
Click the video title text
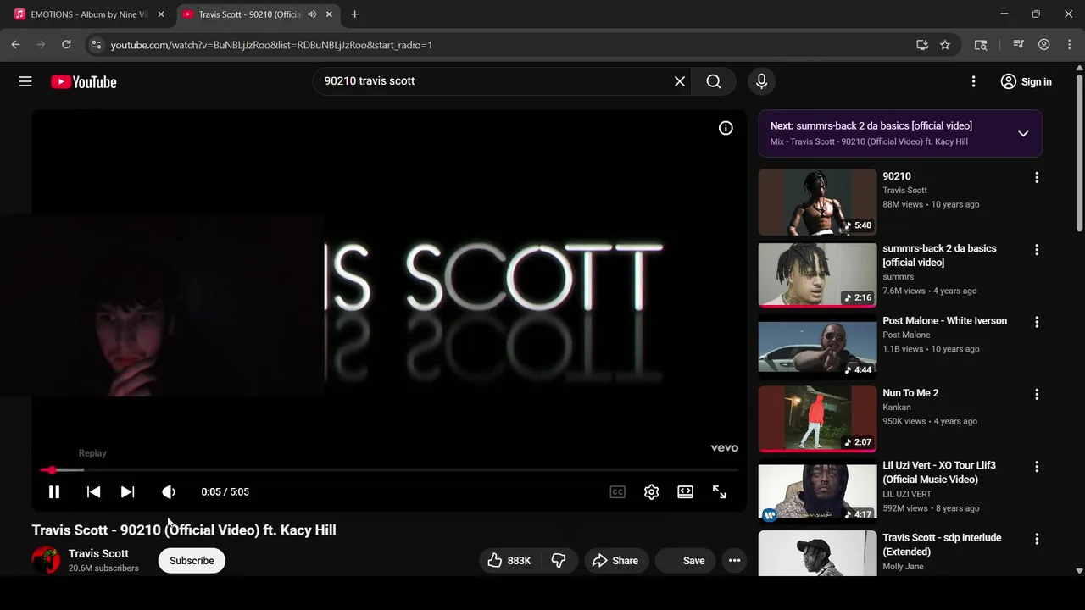(184, 530)
